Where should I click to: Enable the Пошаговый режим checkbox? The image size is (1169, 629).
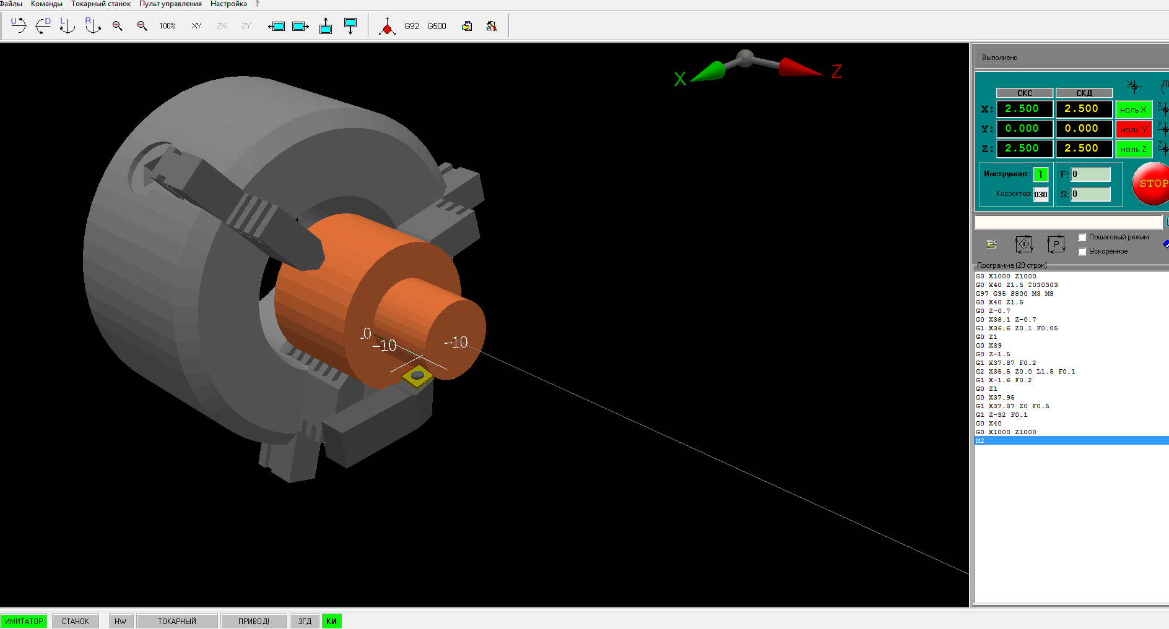1082,237
